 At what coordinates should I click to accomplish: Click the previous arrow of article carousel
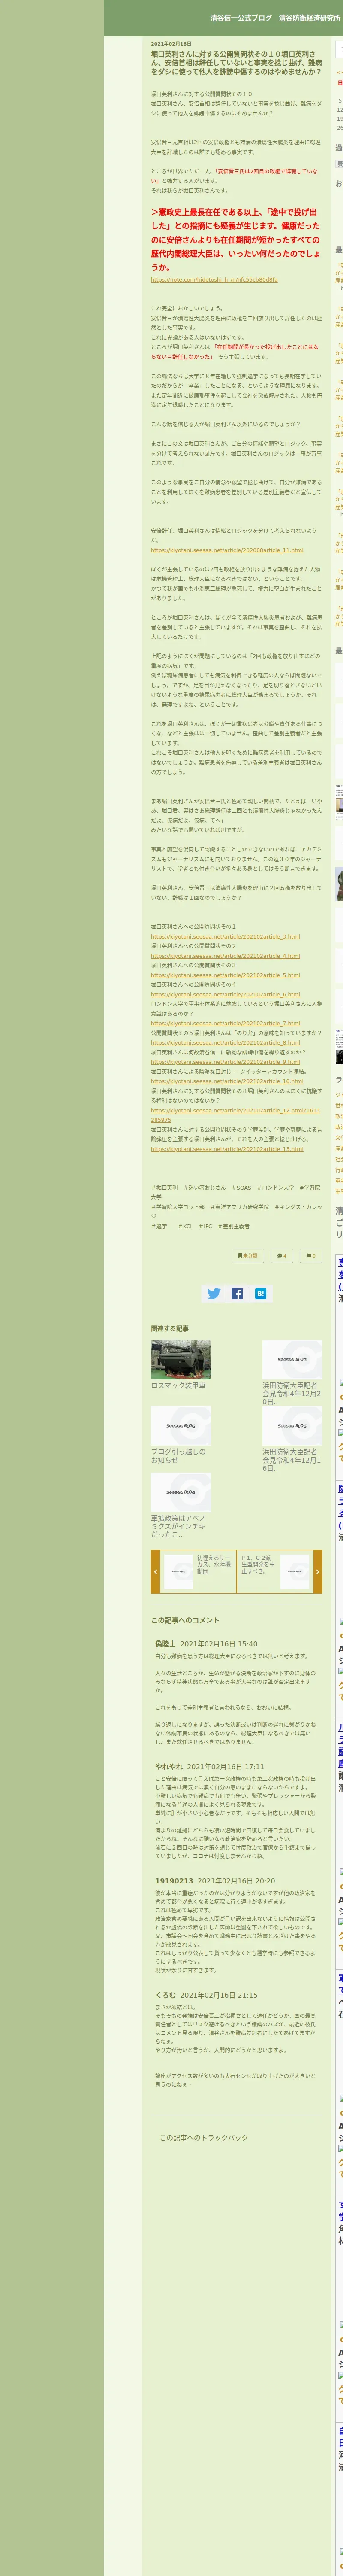tap(155, 1571)
